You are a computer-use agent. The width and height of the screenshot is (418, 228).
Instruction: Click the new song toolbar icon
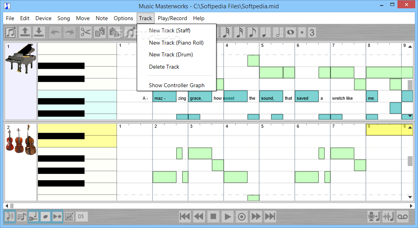(11, 32)
